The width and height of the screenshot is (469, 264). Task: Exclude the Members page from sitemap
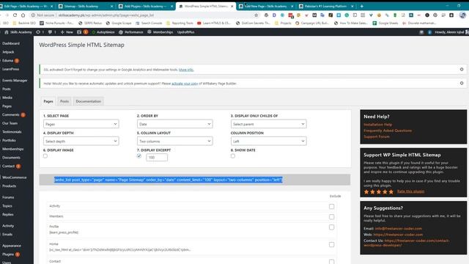pyautogui.click(x=331, y=217)
